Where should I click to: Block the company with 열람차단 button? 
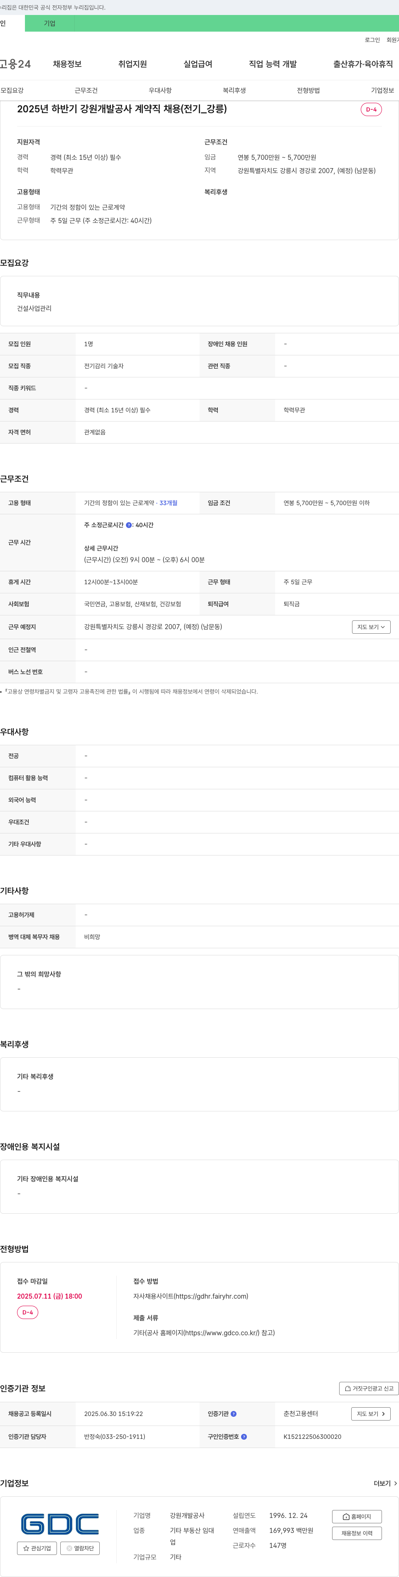pyautogui.click(x=79, y=1548)
